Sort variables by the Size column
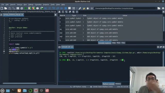 [x=85, y=16]
